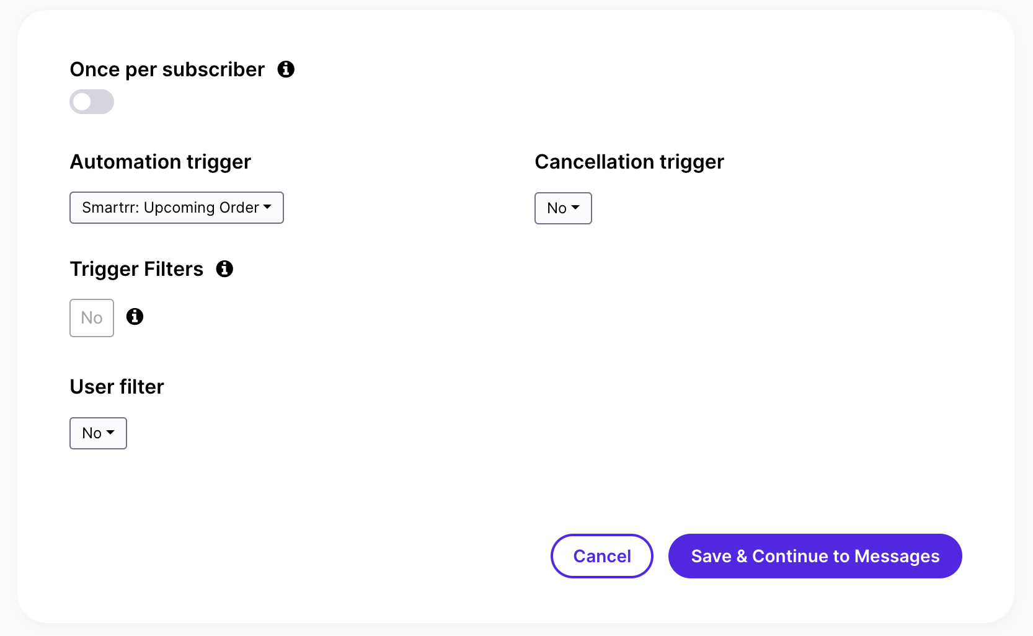The width and height of the screenshot is (1033, 636).
Task: Click the white knob of subscriber toggle
Action: (82, 102)
